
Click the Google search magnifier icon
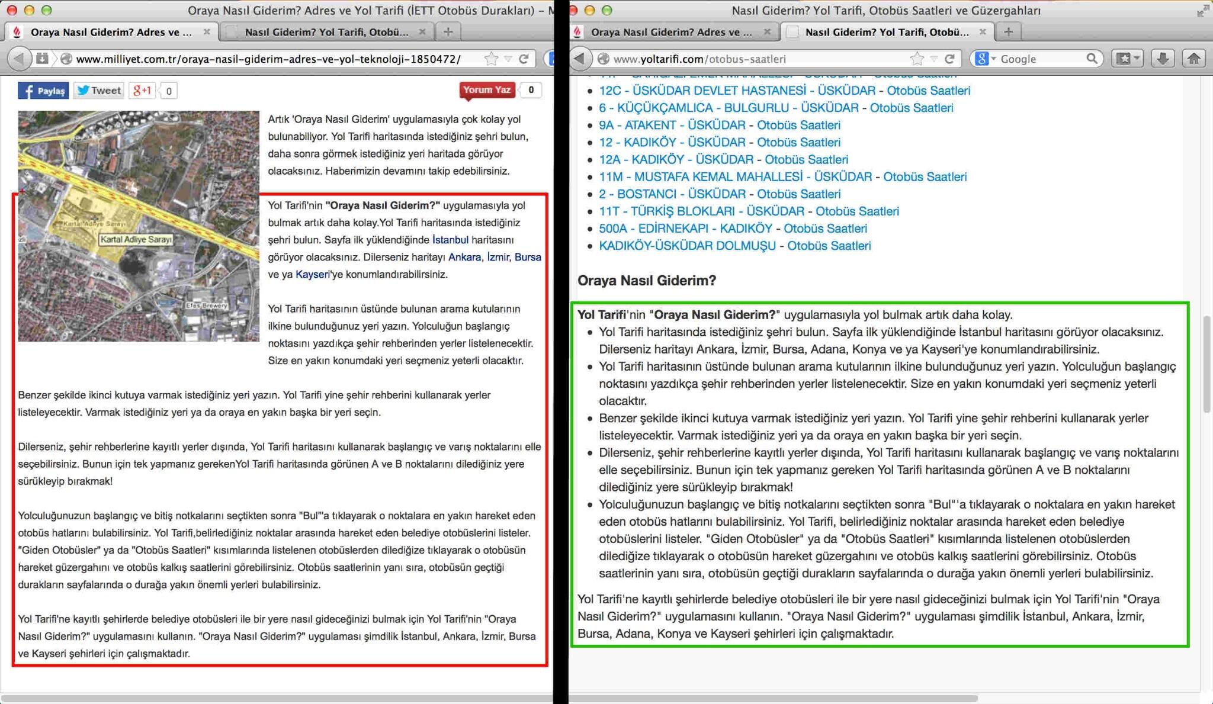[x=1092, y=58]
